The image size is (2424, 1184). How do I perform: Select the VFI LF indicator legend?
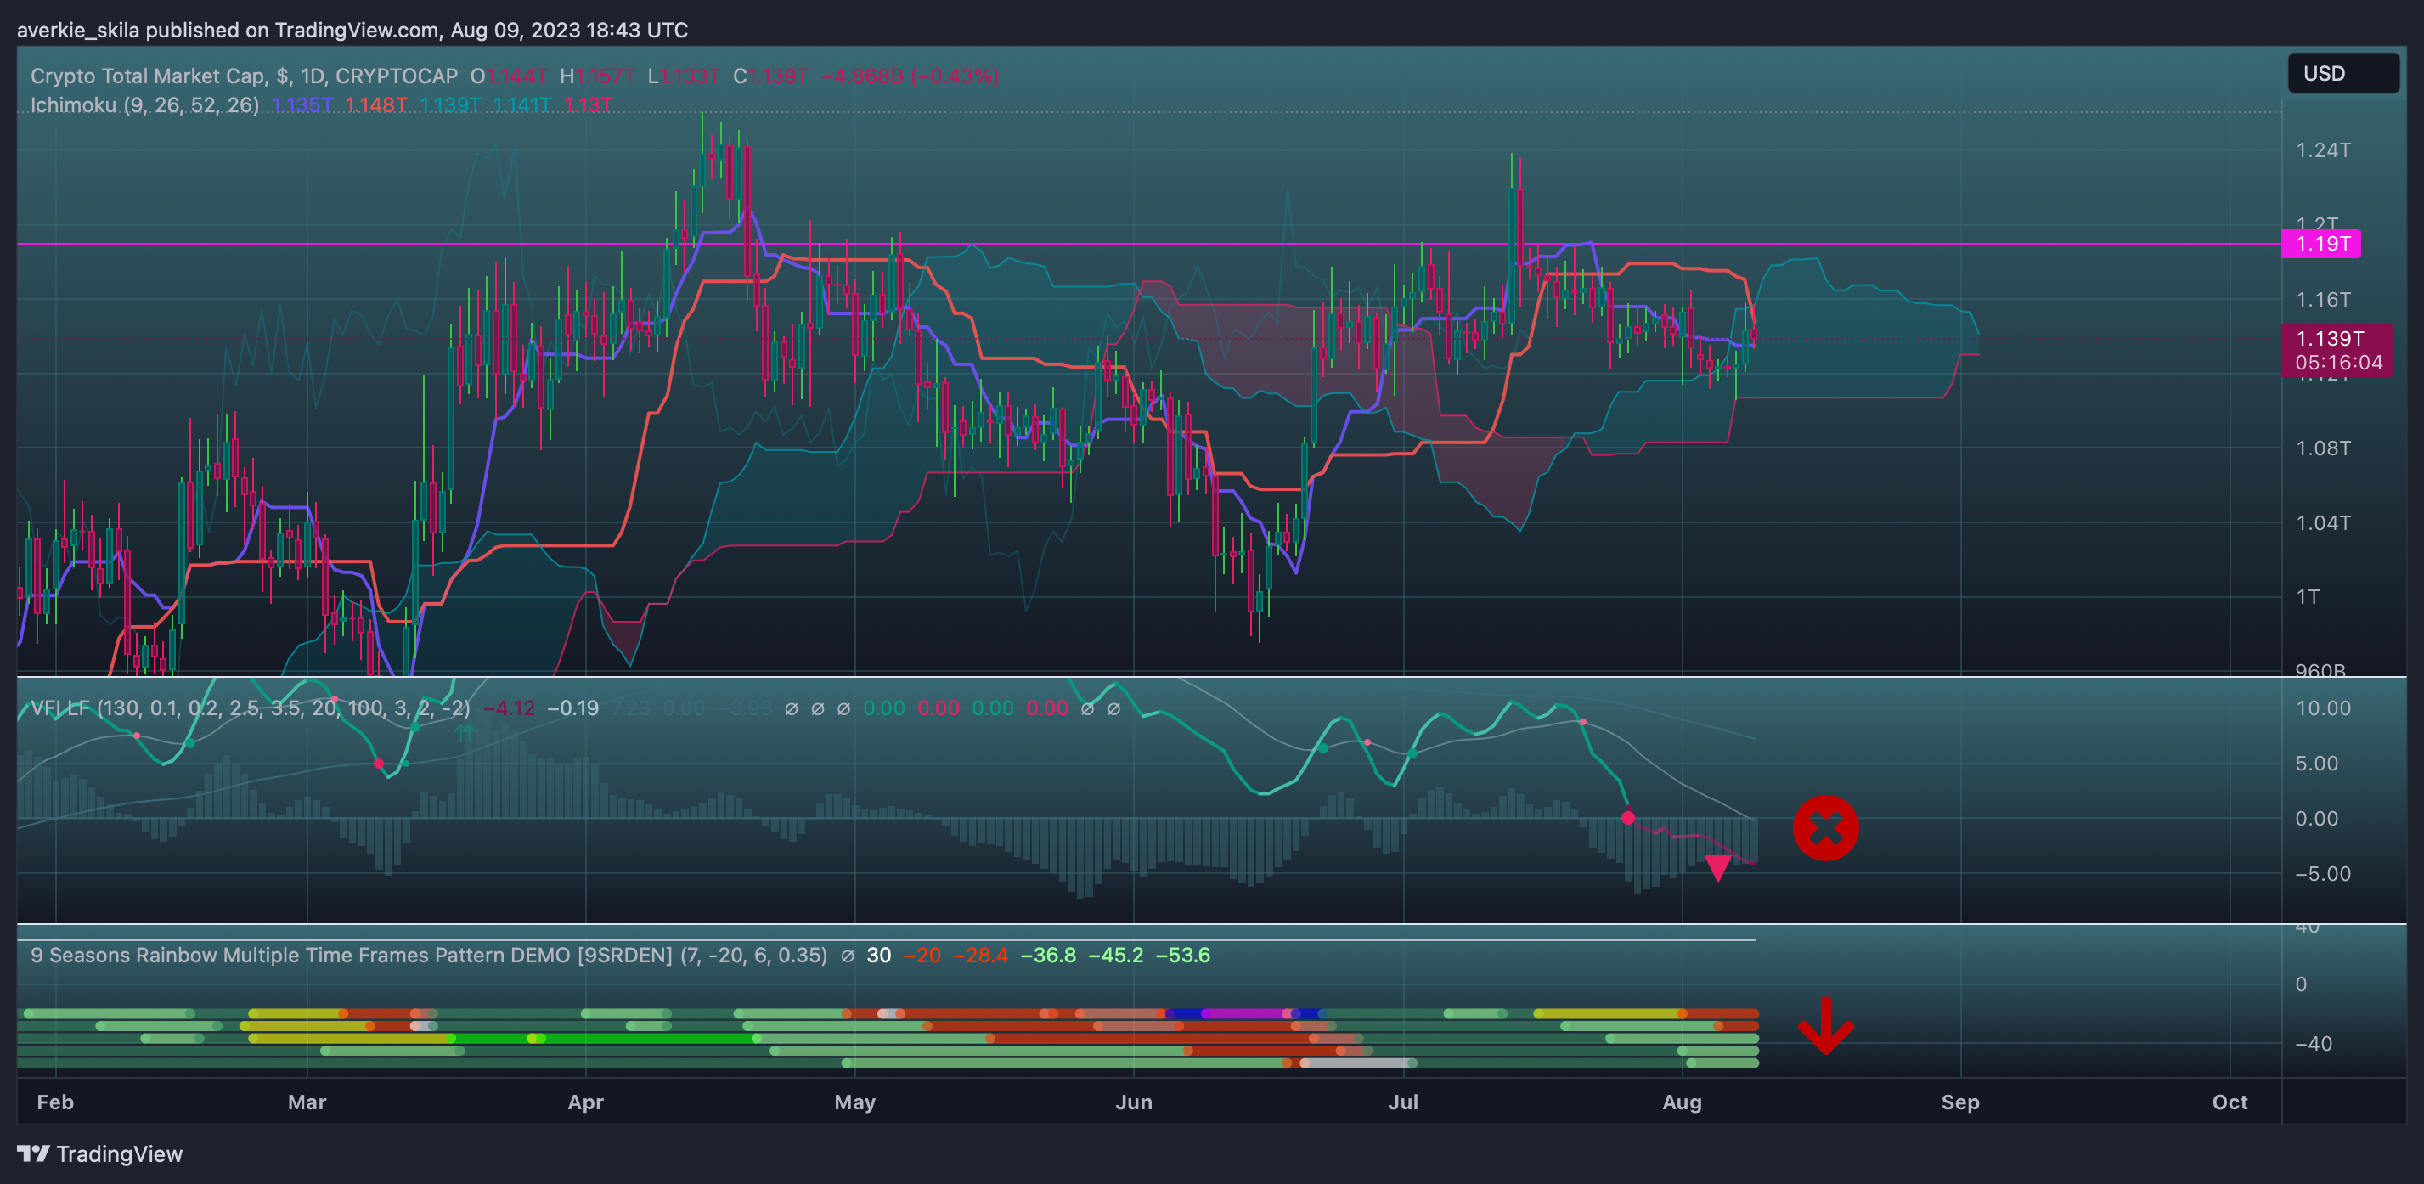coord(251,708)
